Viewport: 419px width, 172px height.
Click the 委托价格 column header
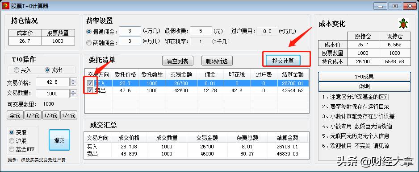(x=126, y=74)
